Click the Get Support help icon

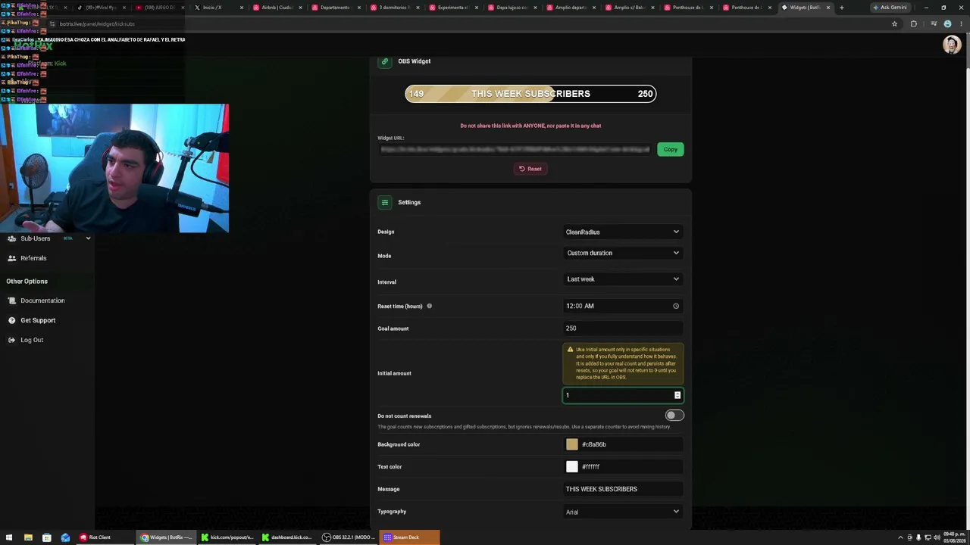click(x=11, y=320)
